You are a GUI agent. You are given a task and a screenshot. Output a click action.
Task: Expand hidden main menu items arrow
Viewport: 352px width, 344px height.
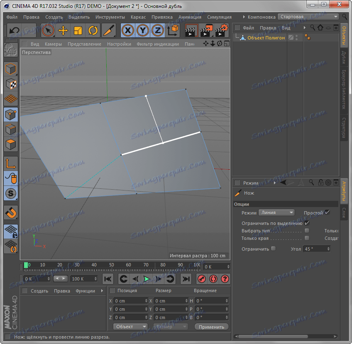click(244, 17)
